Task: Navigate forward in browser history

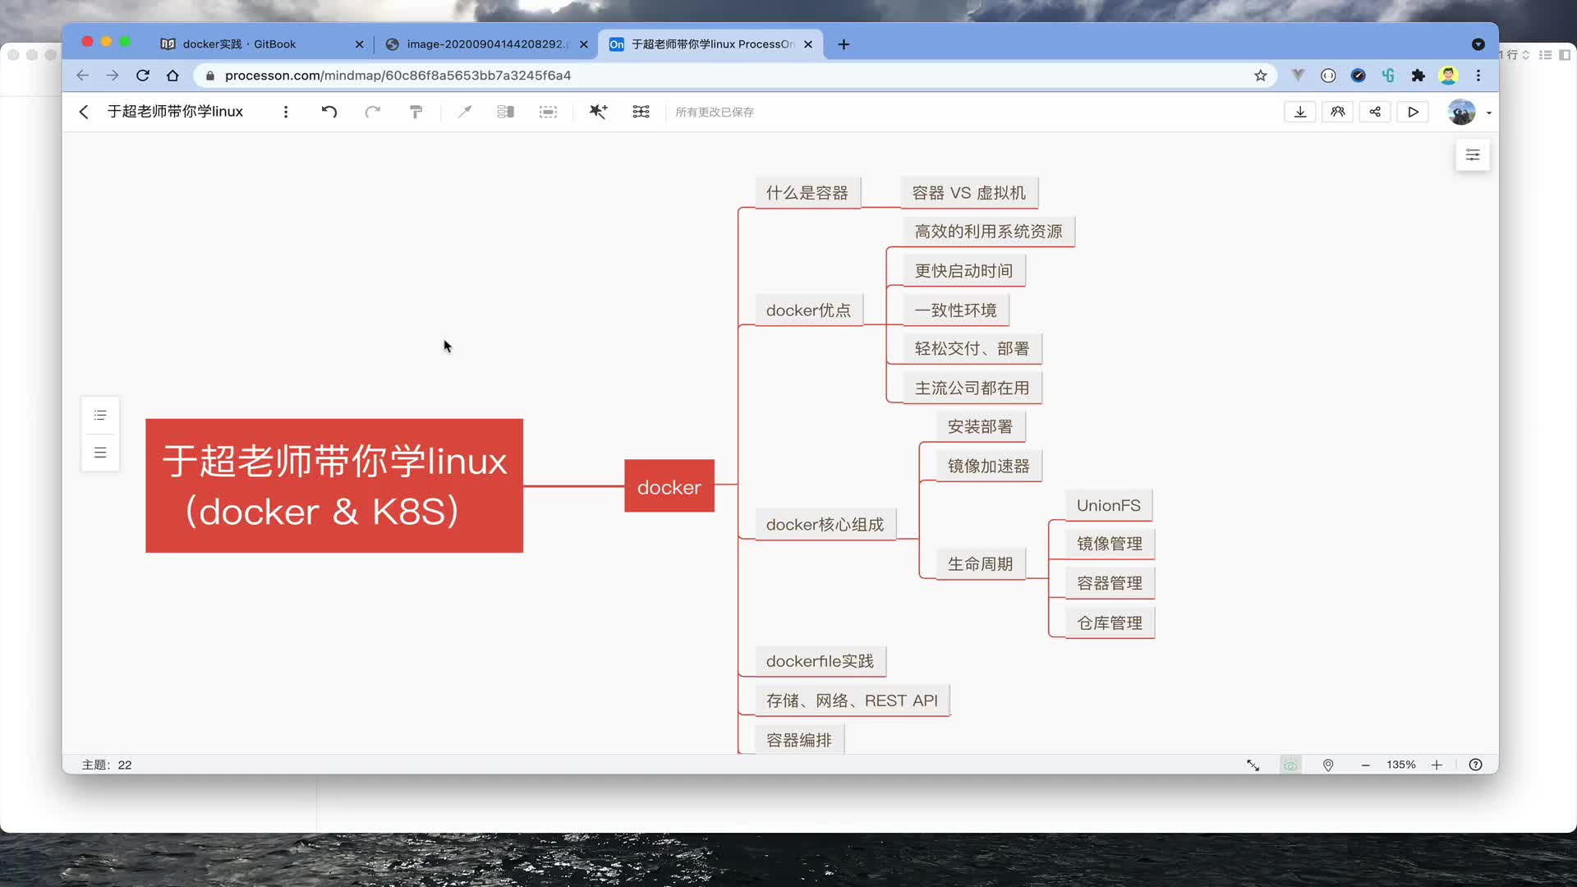Action: [113, 76]
